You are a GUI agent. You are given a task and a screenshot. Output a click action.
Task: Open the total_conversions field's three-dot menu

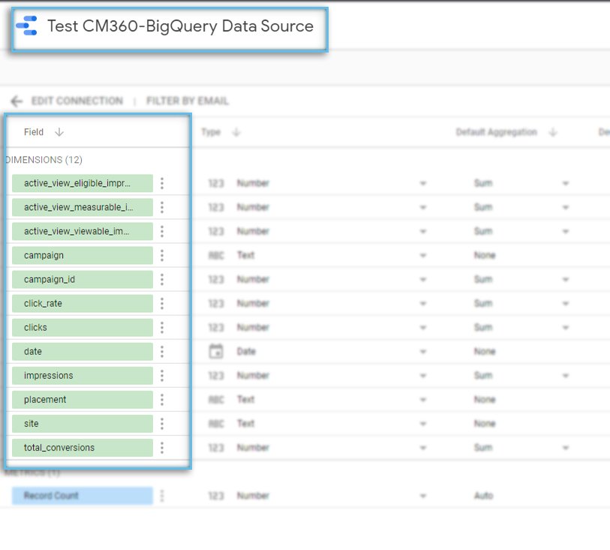pyautogui.click(x=162, y=448)
